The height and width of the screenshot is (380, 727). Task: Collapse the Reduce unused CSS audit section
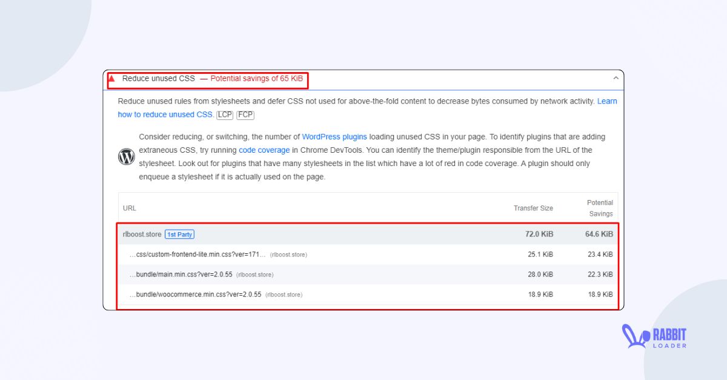[616, 78]
